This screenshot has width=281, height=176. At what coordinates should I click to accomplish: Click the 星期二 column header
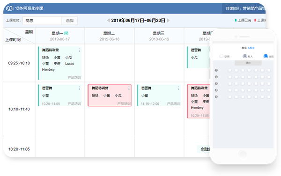[110, 36]
